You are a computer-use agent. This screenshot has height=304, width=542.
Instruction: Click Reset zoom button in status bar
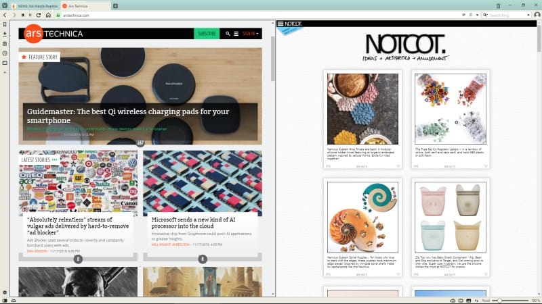[x=486, y=301]
